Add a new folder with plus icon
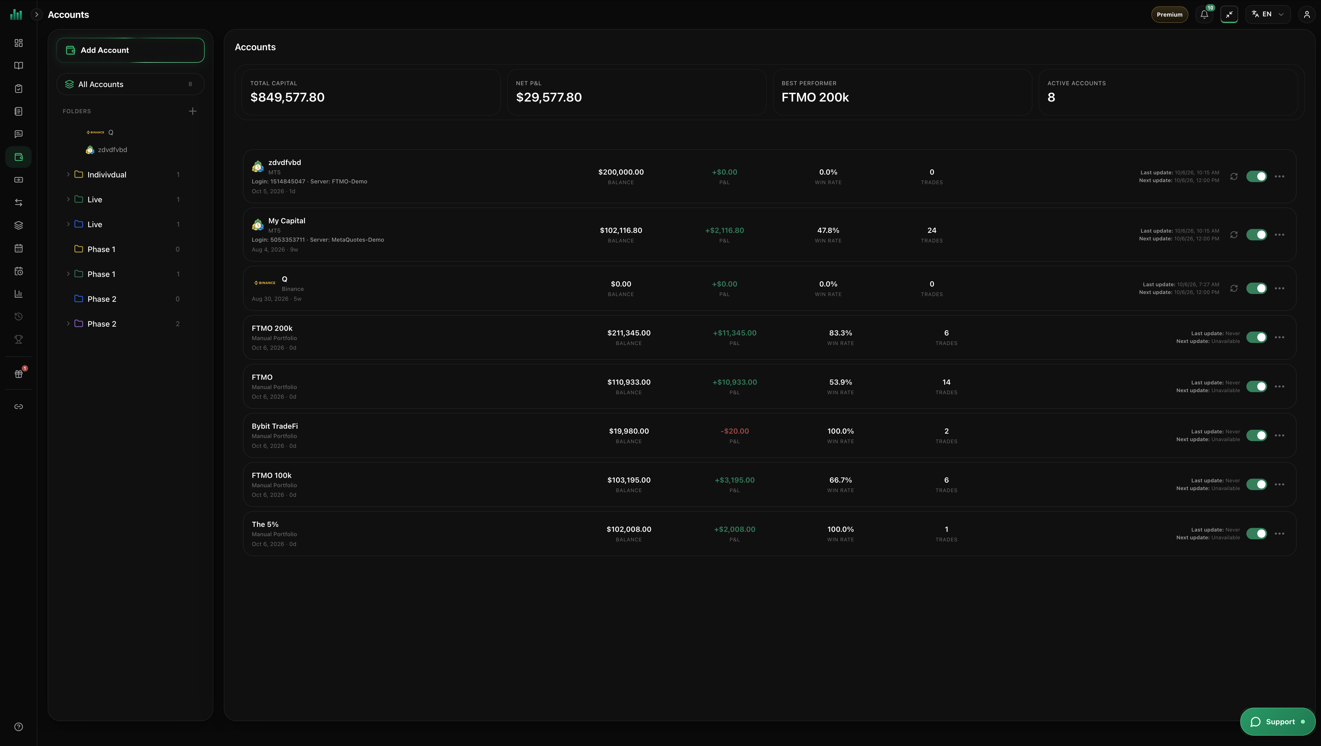1321x746 pixels. tap(193, 111)
